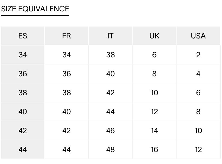Select the FR column header
The image size is (222, 164).
point(67,36)
